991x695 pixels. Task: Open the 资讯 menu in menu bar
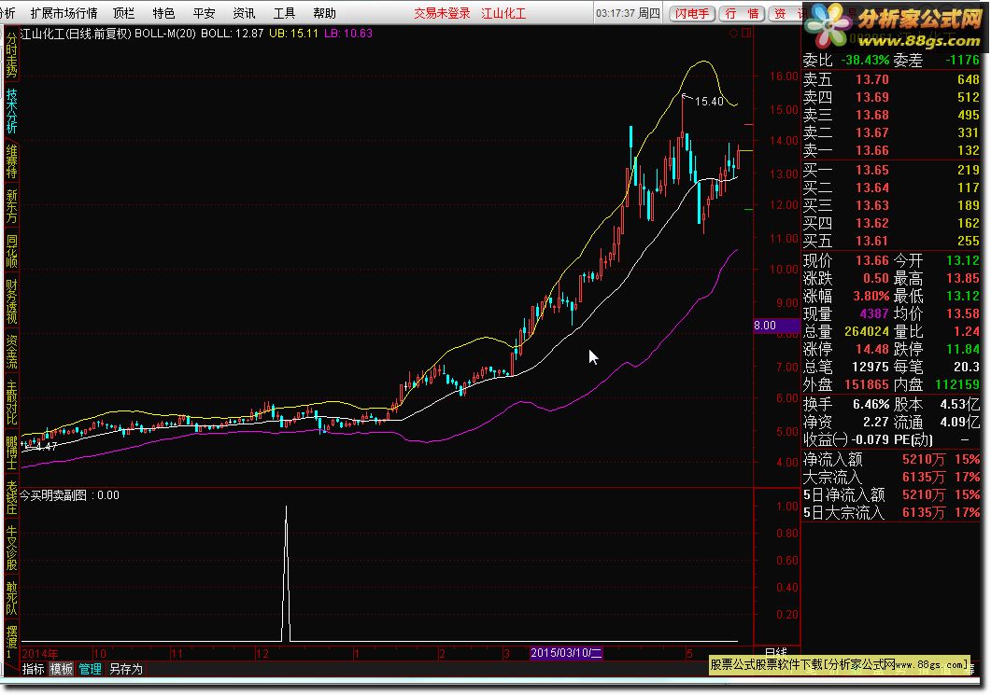(x=244, y=13)
